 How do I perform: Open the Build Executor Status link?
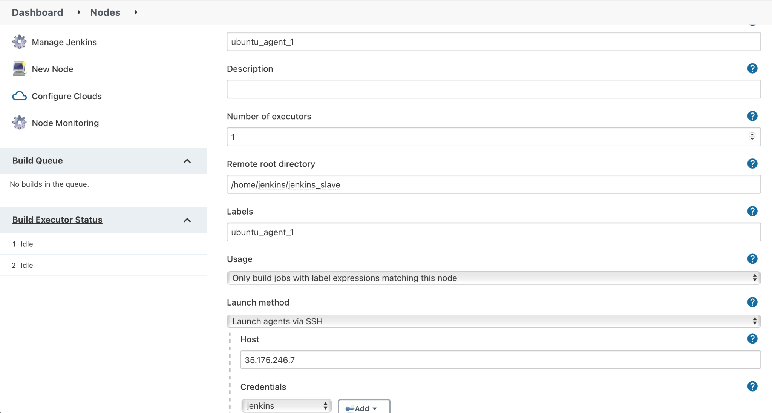point(57,220)
